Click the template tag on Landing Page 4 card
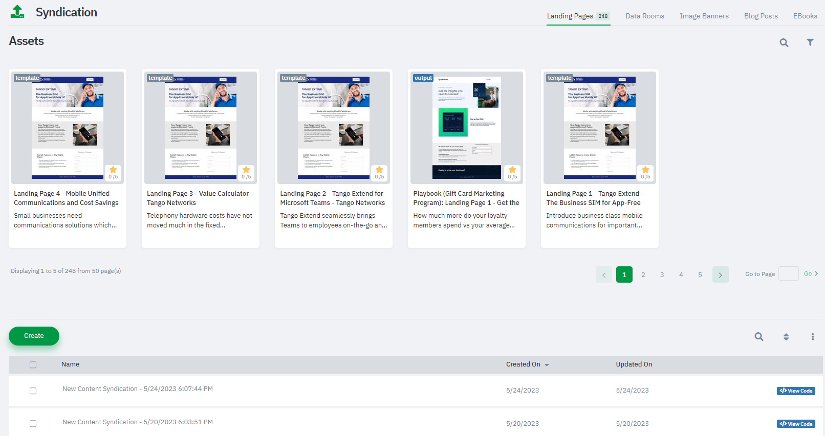 click(27, 78)
